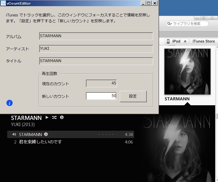Minimize the iTunes window
The width and height of the screenshot is (218, 182).
pos(197,18)
